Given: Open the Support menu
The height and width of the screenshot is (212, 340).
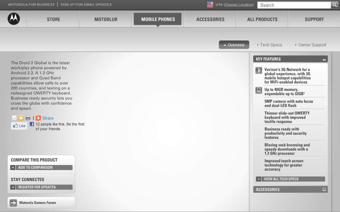Looking at the screenshot, I should point(314,19).
